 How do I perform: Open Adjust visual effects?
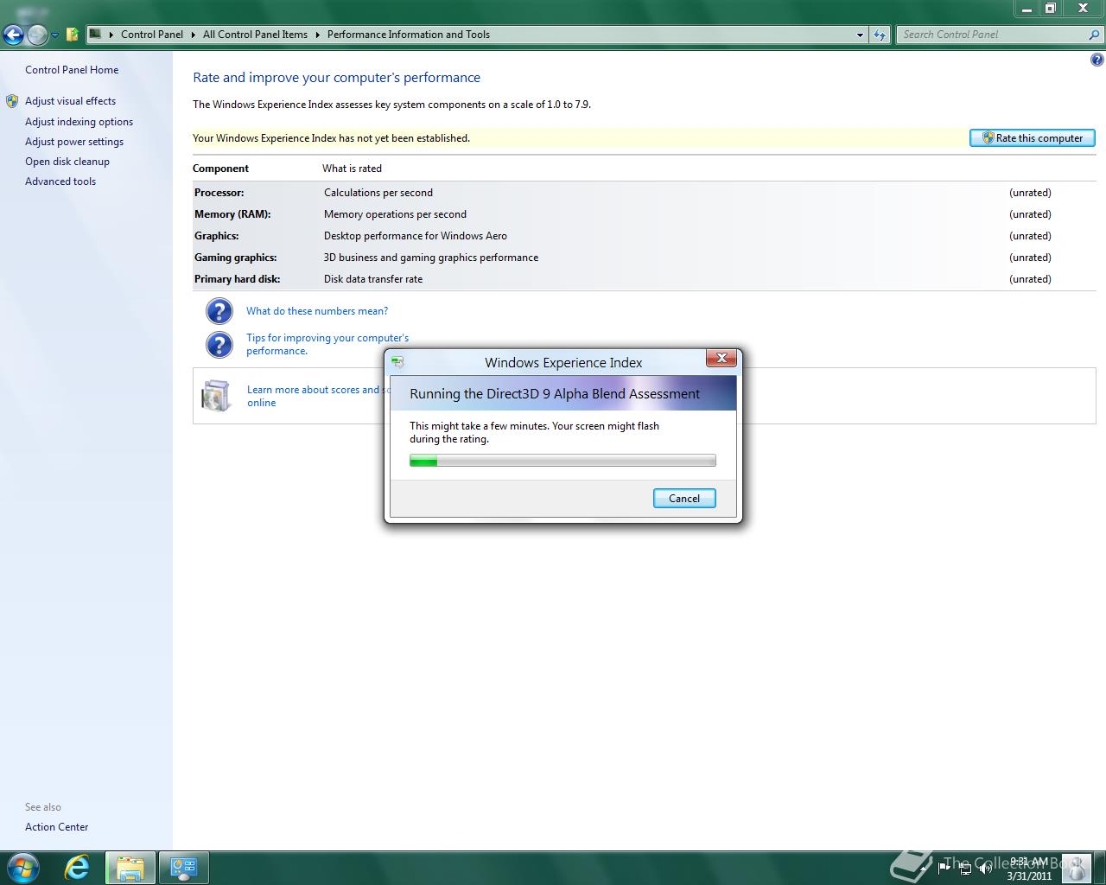70,101
